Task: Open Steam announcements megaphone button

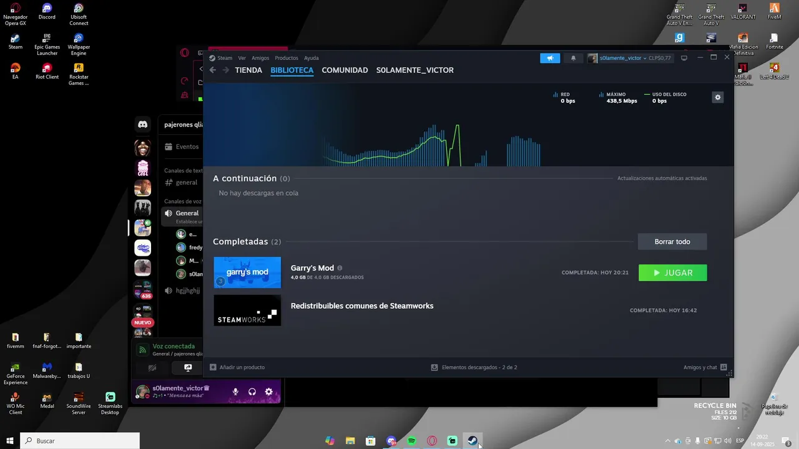Action: (x=550, y=58)
